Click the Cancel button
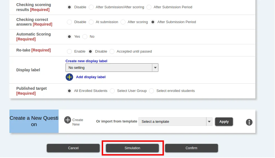Viewport: 275px width, 158px height. tap(73, 148)
